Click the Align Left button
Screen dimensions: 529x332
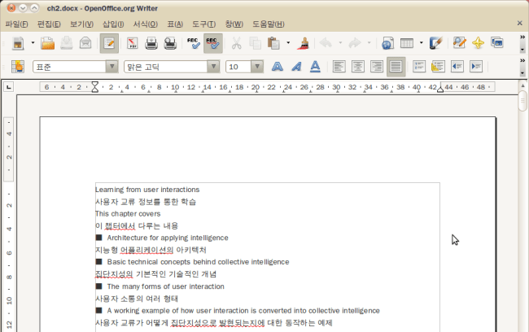339,67
